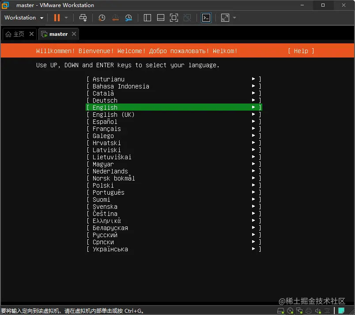This screenshot has width=355, height=315.
Task: Select Nederlands language
Action: pos(174,171)
